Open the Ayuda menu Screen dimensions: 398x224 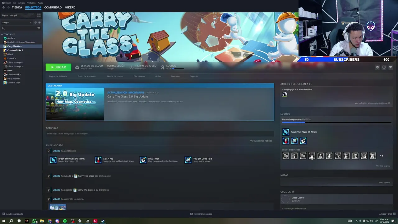pyautogui.click(x=40, y=3)
